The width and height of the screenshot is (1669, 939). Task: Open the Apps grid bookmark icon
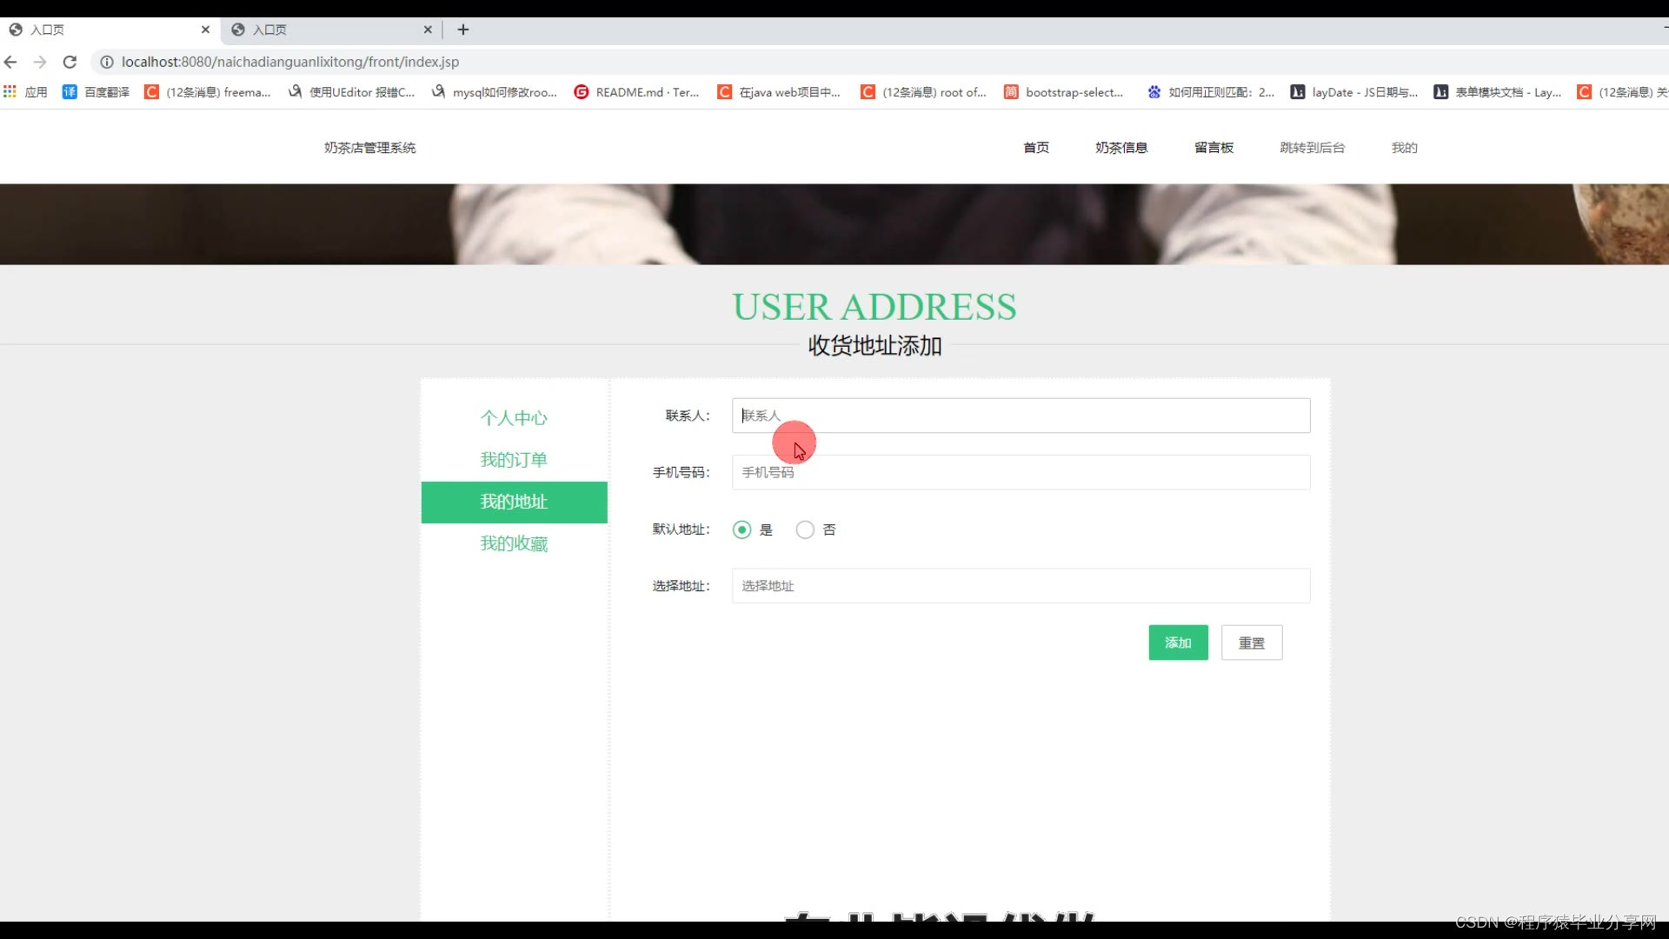click(10, 91)
